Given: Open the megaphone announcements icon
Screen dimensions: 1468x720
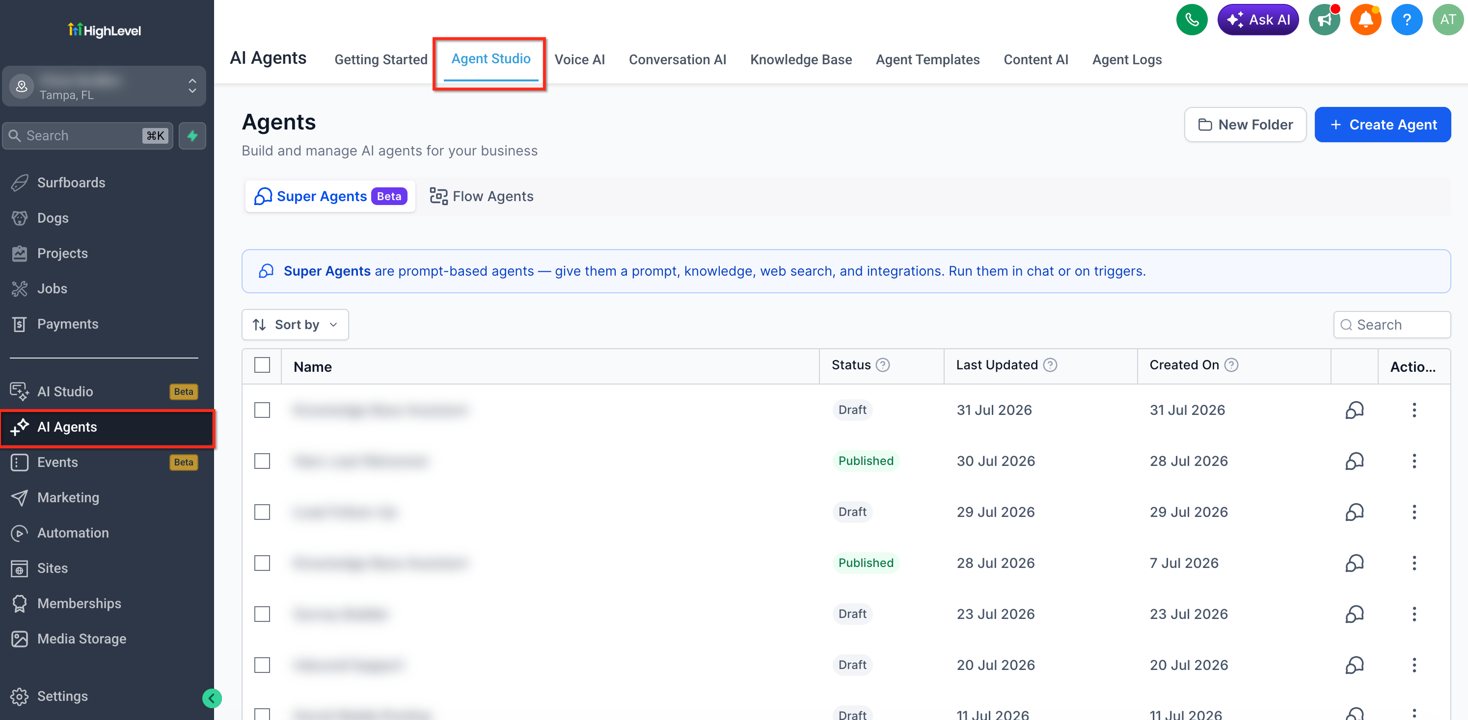Looking at the screenshot, I should 1325,20.
